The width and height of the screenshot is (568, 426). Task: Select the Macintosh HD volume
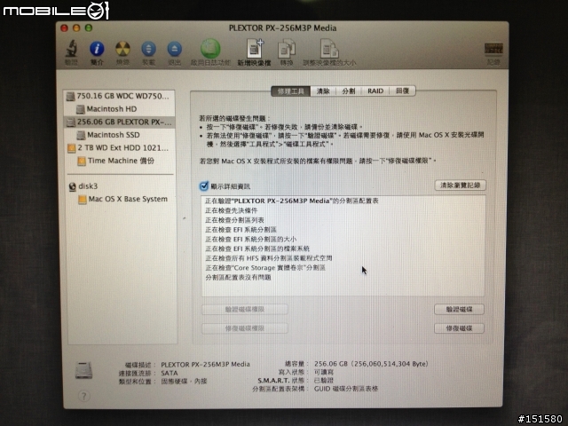(x=119, y=108)
